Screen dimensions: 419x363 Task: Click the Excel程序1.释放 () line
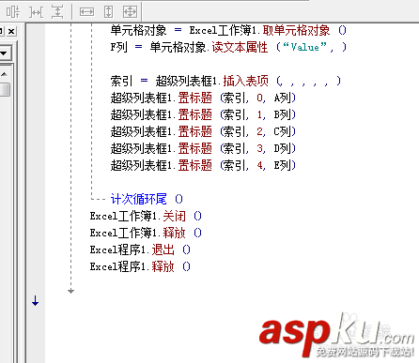tap(140, 266)
